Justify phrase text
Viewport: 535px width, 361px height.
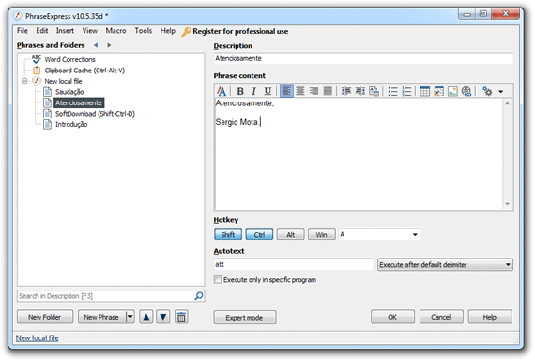[328, 91]
